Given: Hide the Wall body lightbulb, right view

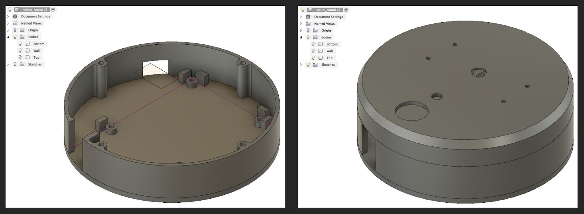Looking at the screenshot, I should pos(313,51).
